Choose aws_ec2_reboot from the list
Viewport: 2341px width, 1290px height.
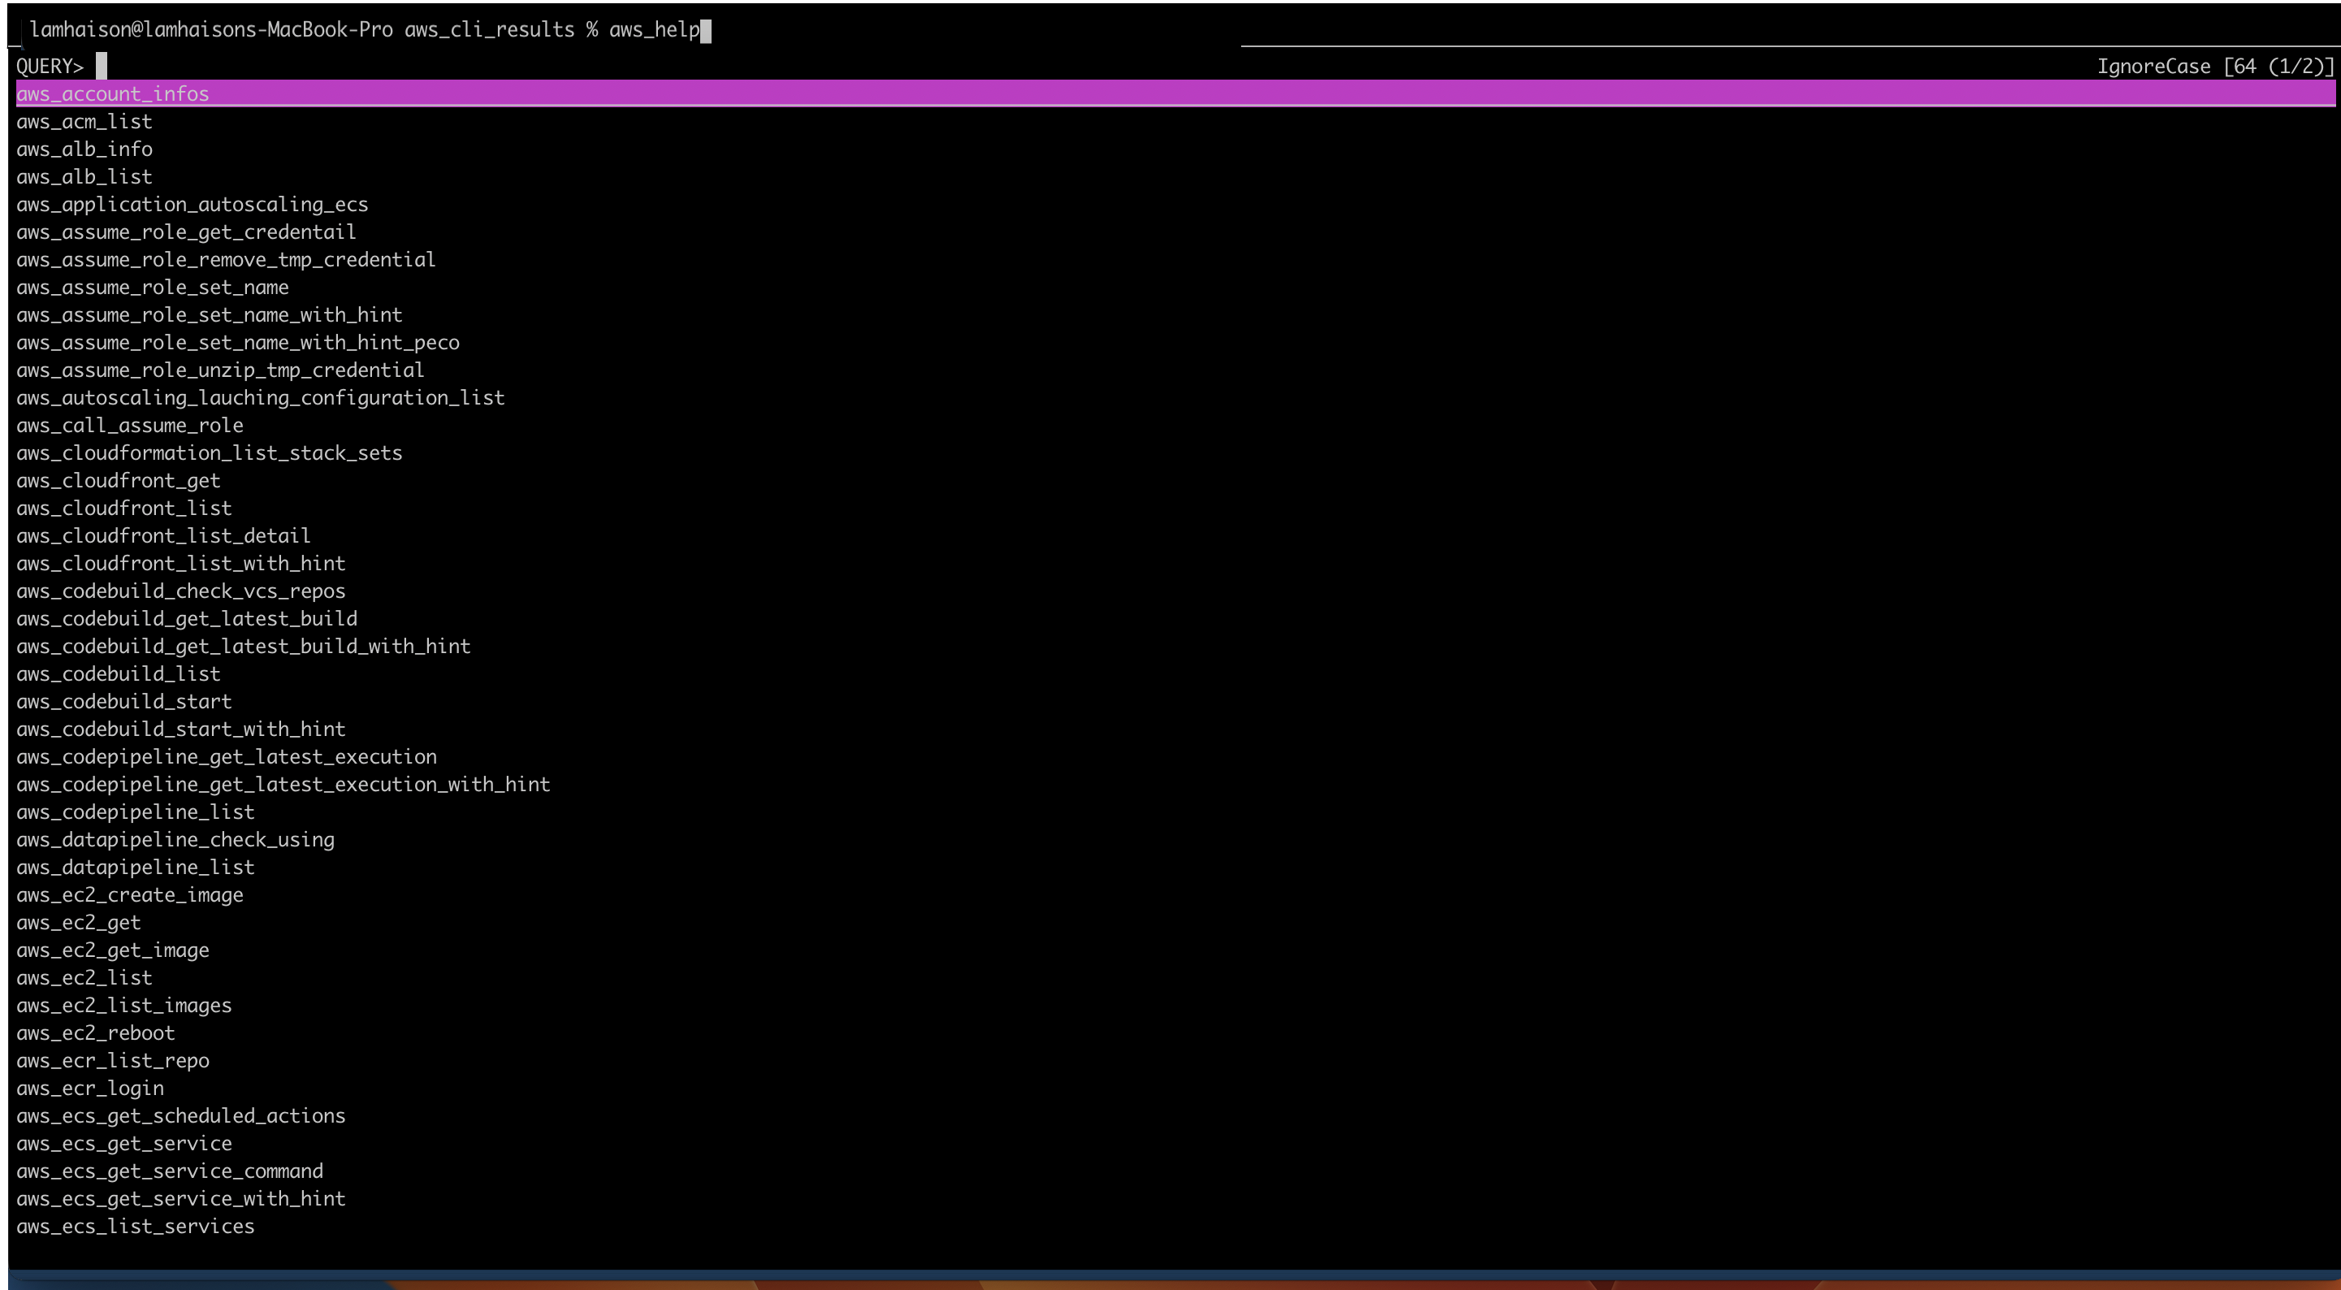(x=95, y=1033)
